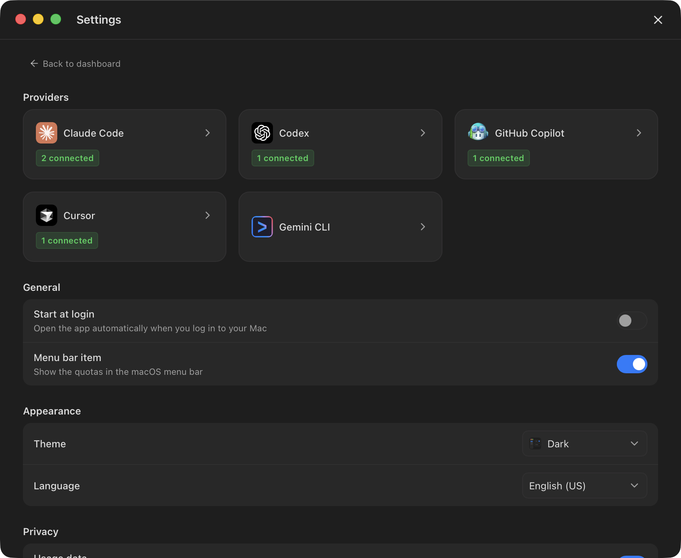This screenshot has height=558, width=681.
Task: Expand Codex provider via its chevron
Action: click(423, 133)
